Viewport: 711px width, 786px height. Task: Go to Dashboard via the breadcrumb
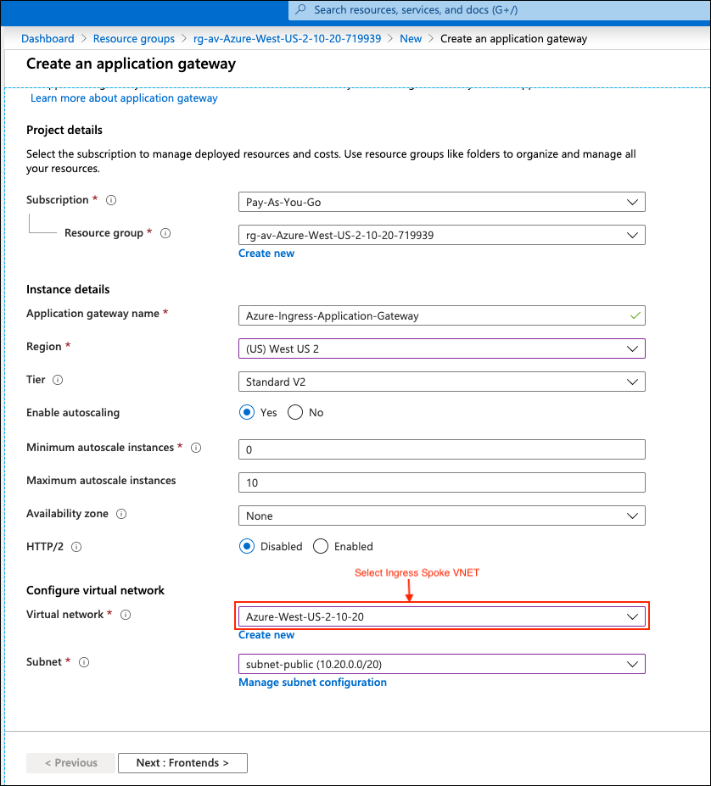[x=48, y=38]
